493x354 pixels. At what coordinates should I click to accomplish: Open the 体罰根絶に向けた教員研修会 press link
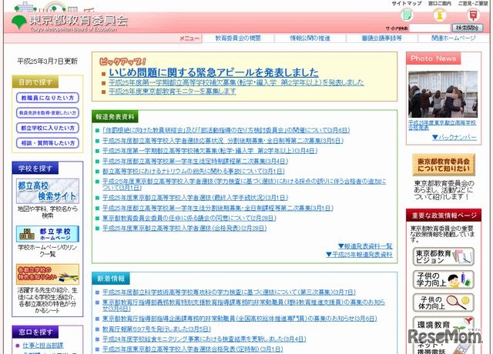point(226,130)
